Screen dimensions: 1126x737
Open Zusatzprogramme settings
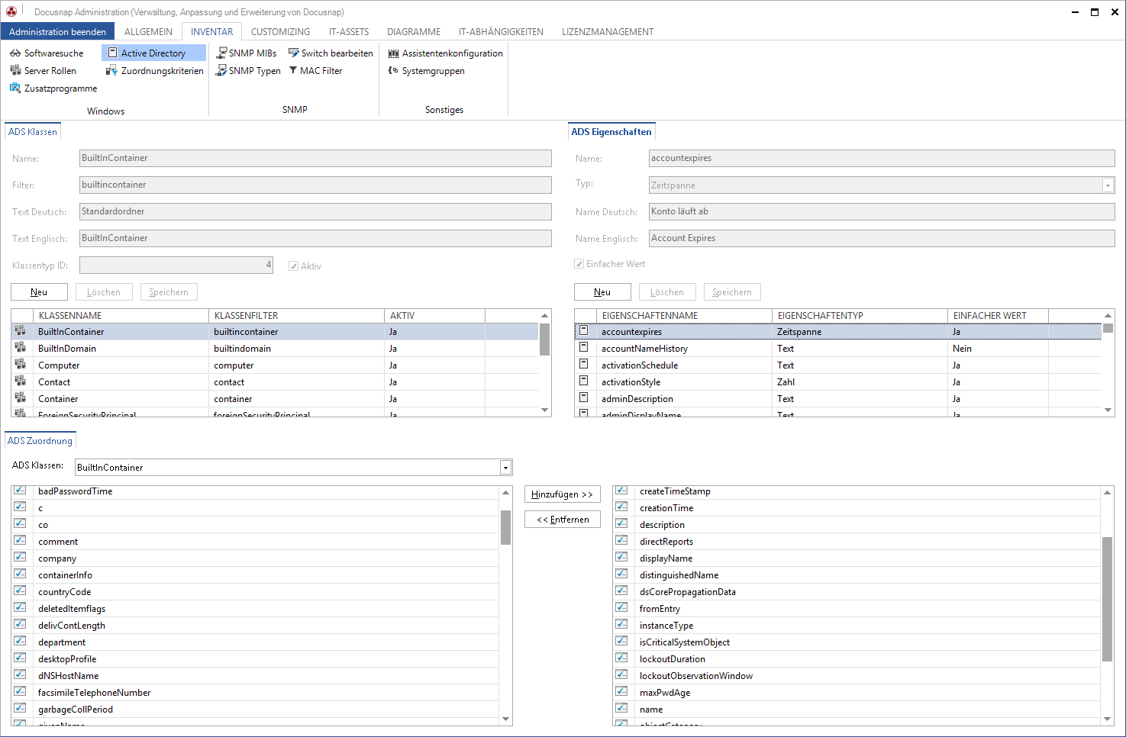pos(53,89)
